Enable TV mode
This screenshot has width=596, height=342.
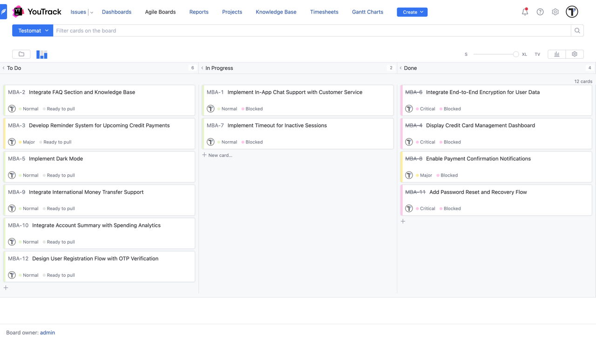(x=537, y=55)
